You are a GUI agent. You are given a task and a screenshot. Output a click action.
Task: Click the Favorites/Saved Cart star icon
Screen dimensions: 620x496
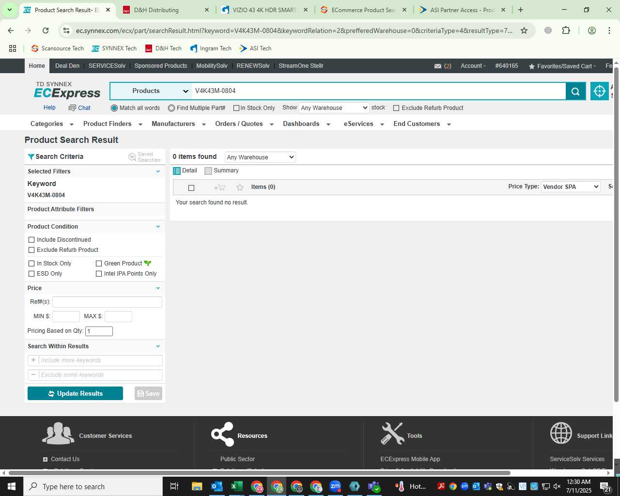pos(532,66)
